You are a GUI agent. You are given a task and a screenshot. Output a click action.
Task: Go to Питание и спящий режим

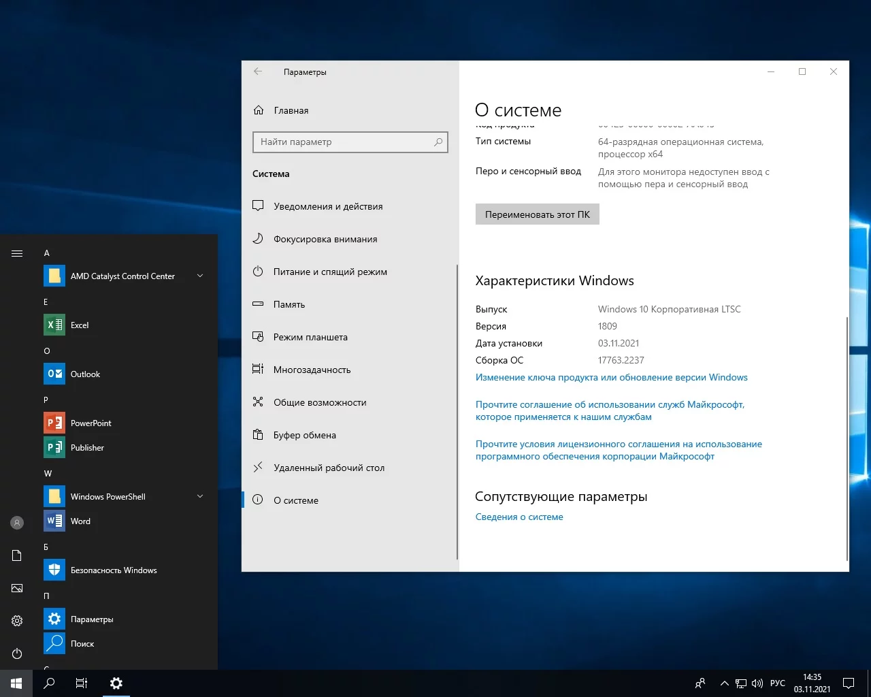point(330,272)
